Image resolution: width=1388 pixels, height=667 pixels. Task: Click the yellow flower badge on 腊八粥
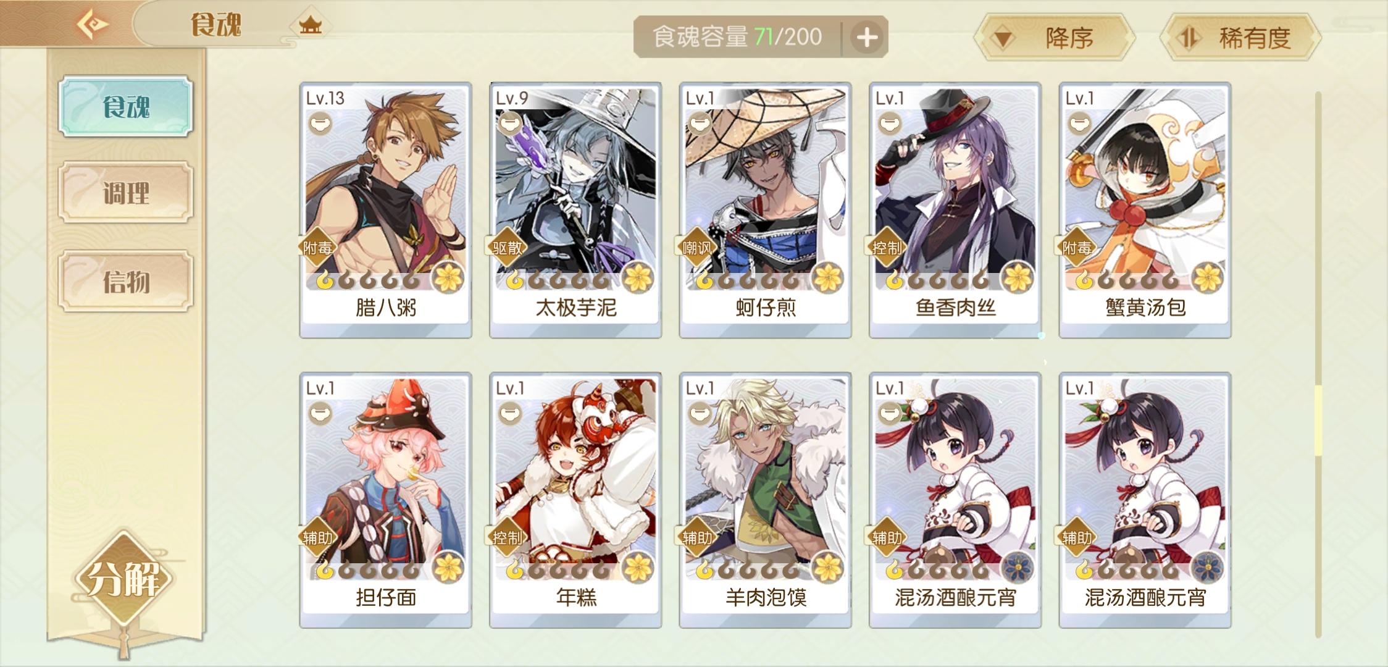(448, 277)
